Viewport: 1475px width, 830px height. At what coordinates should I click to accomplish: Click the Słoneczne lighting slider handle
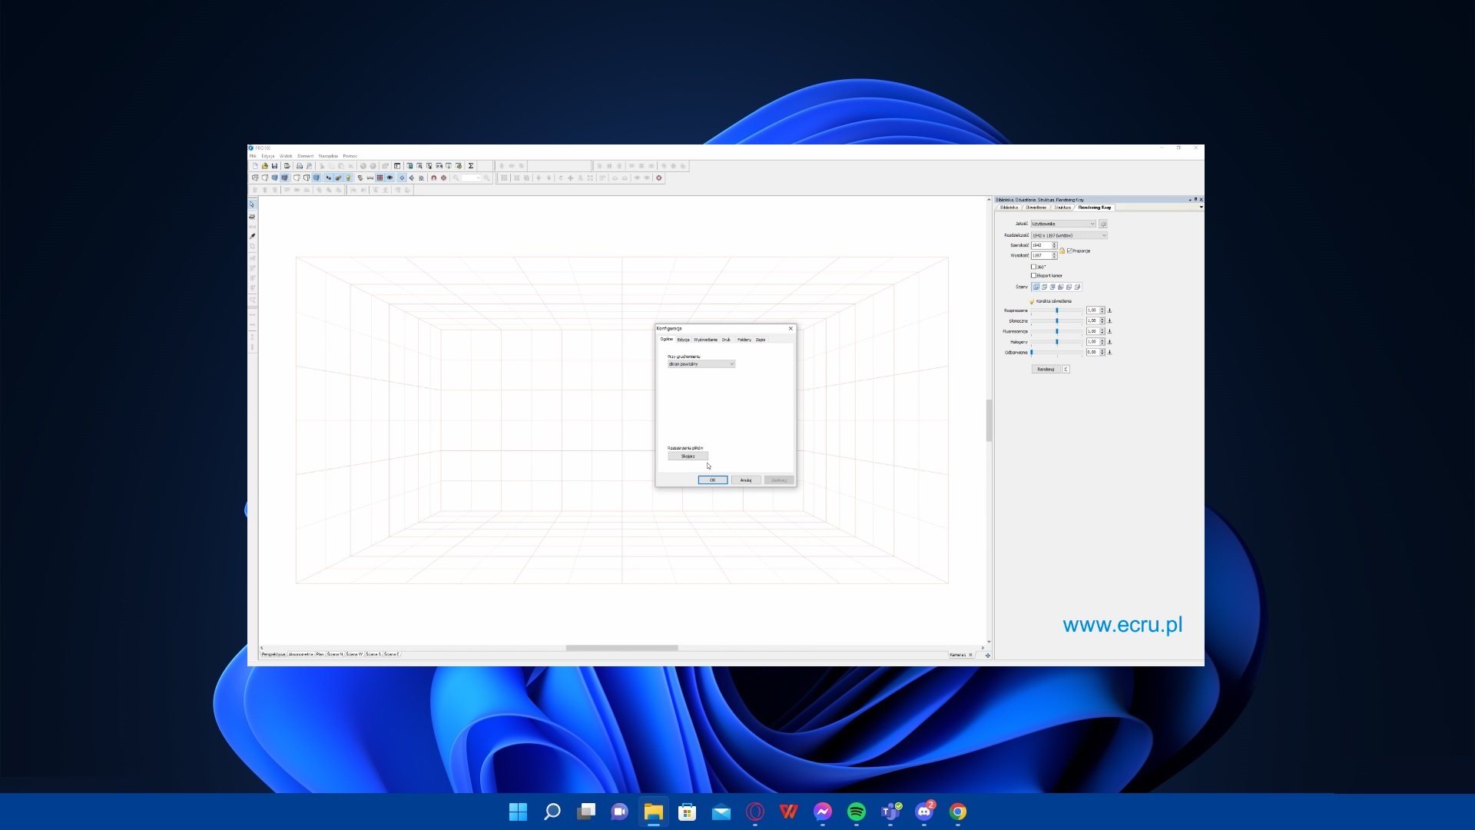tap(1057, 320)
